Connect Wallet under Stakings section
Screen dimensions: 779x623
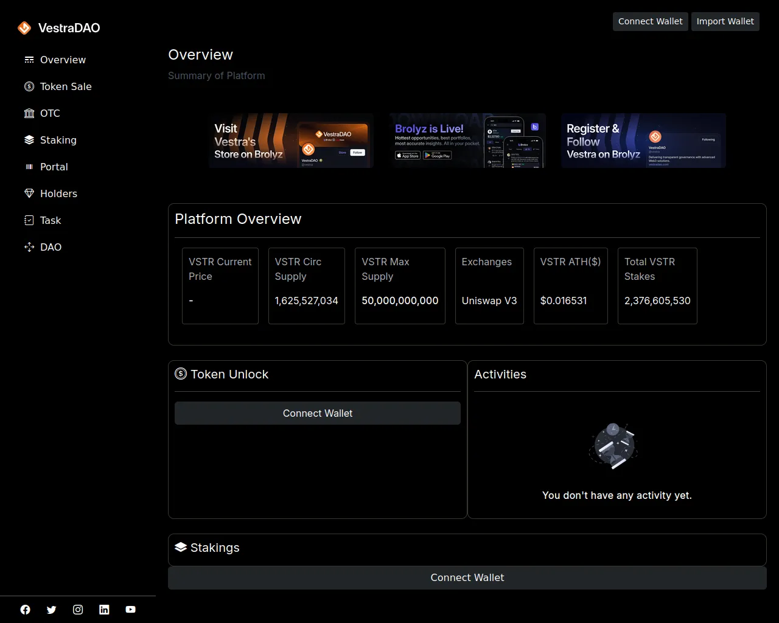[x=467, y=577]
